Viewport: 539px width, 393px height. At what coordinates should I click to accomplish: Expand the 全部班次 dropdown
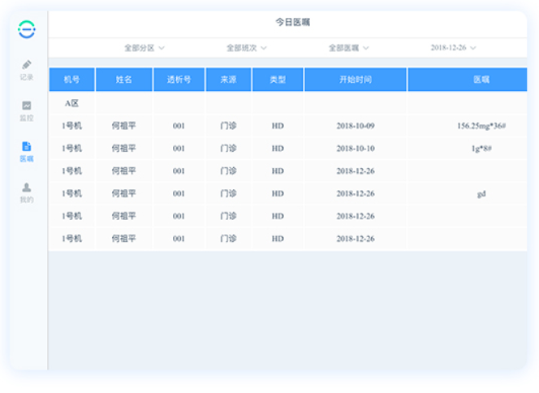[x=247, y=48]
